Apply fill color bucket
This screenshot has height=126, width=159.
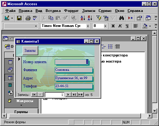click(145, 26)
